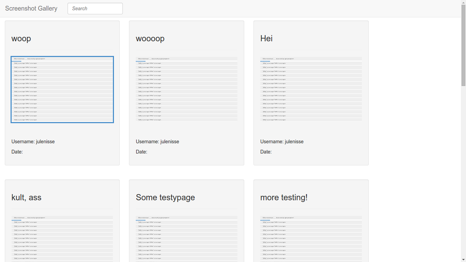This screenshot has height=262, width=466.
Task: Click the woop card title
Action: 21,39
